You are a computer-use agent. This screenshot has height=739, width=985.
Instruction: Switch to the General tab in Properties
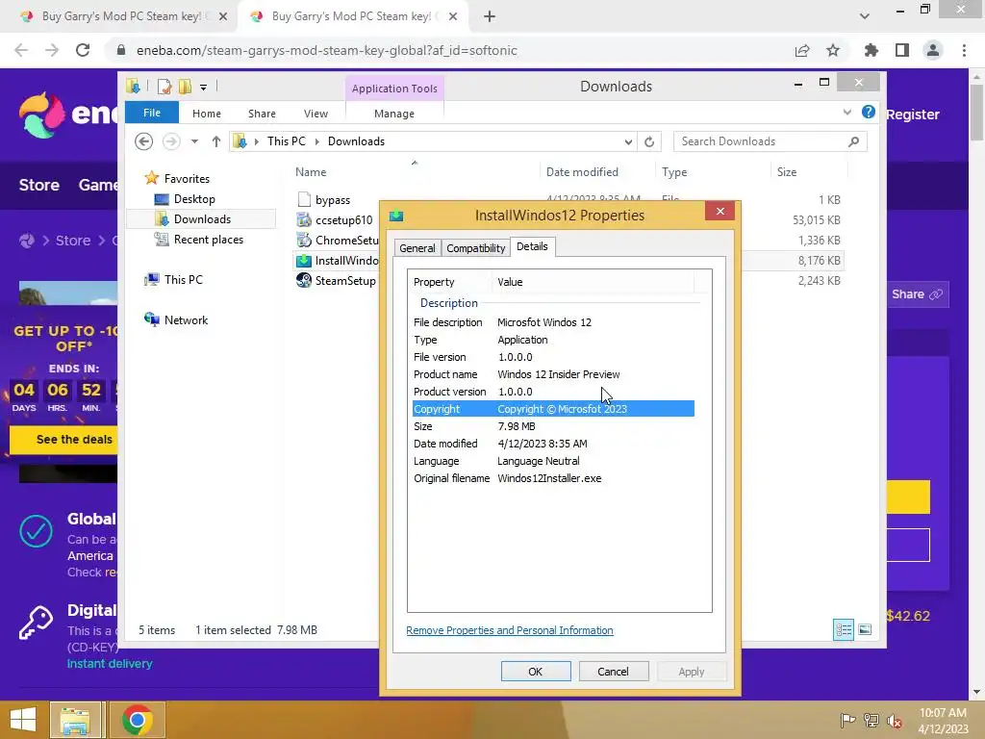point(417,247)
